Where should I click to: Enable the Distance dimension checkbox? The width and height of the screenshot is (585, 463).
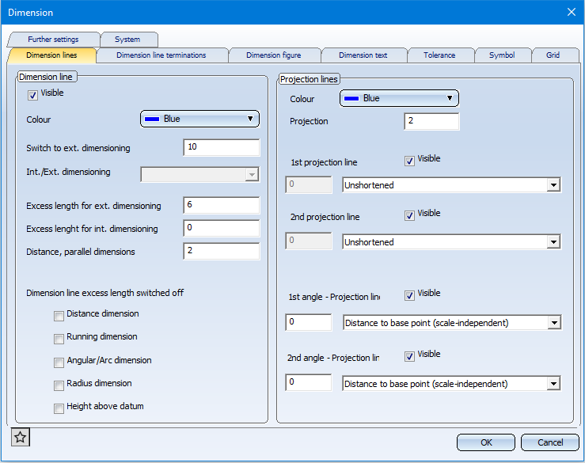click(x=59, y=316)
